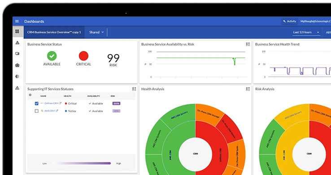Open the topology hierarchy sidebar icon
Screen dimensions: 331x175
17,88
